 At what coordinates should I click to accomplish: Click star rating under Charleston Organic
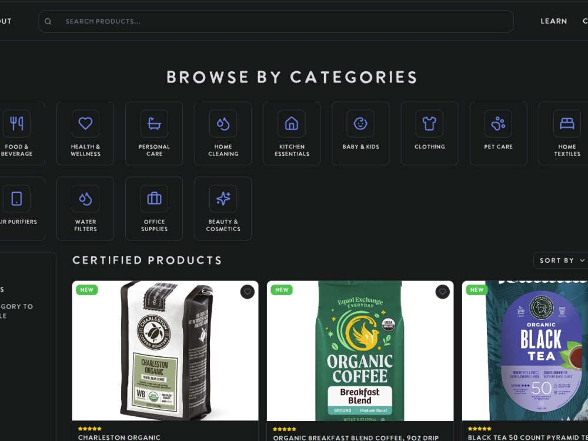point(89,429)
